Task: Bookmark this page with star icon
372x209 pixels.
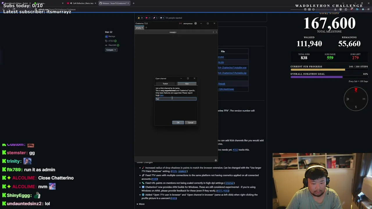Action: click(313, 9)
